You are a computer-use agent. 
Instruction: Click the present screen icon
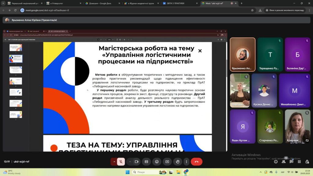167,162
